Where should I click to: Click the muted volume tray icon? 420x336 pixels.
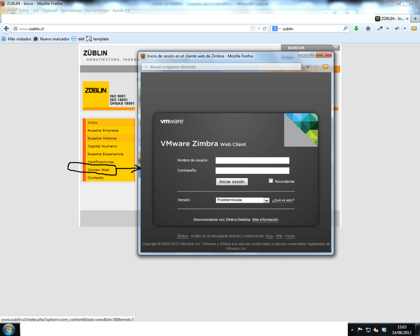376,330
